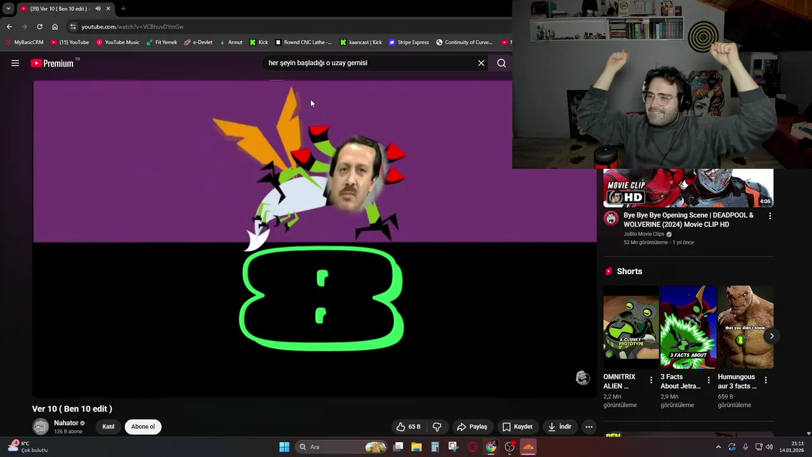Open Windows Start menu
Screen dimensions: 812x457
tap(284, 447)
